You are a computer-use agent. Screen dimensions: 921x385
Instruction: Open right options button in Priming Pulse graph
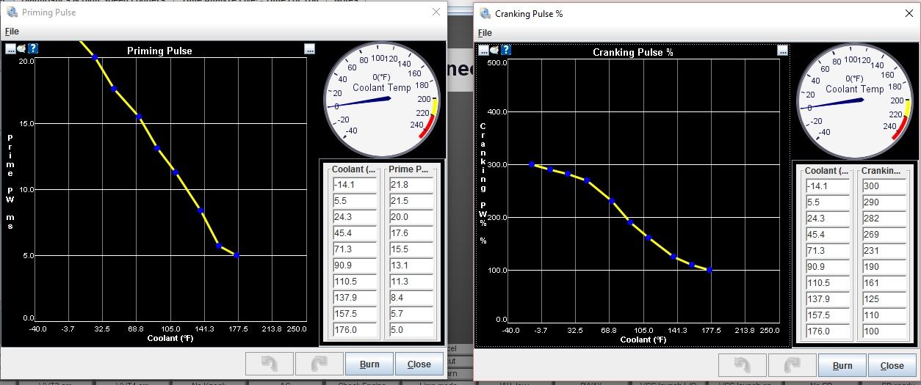pos(309,49)
